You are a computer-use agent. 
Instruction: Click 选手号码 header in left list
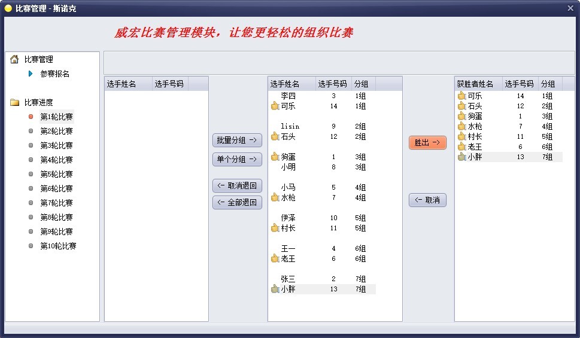[170, 84]
